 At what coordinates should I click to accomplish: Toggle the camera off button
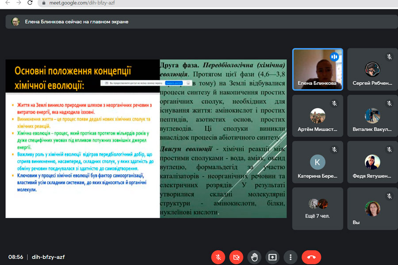(x=236, y=257)
